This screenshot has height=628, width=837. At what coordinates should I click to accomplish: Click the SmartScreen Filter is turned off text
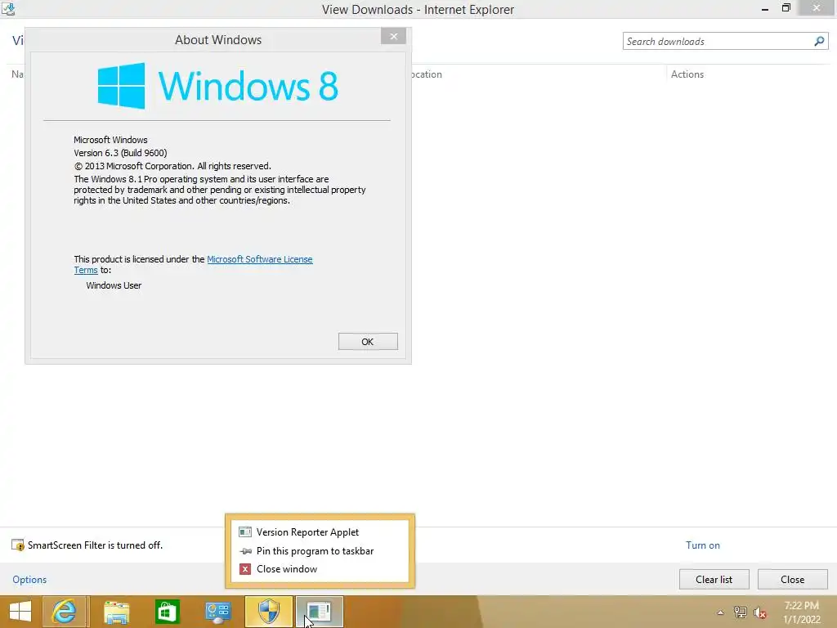[x=95, y=545]
